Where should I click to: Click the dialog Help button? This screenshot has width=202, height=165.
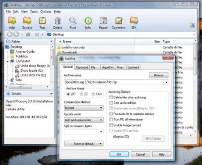pos(162,154)
